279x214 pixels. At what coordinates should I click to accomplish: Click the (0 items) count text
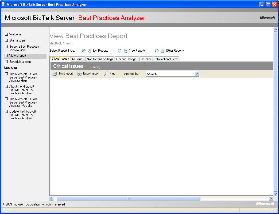point(95,67)
